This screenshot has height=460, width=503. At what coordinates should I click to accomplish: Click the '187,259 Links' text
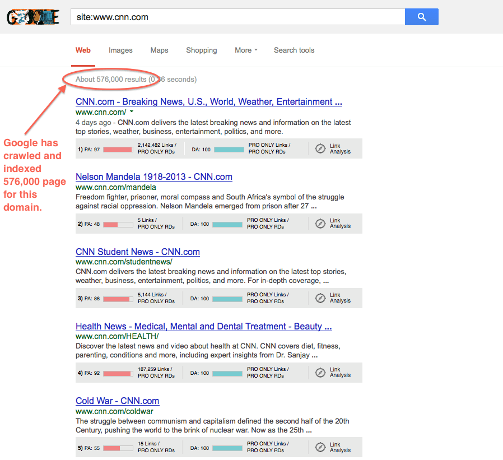(155, 369)
